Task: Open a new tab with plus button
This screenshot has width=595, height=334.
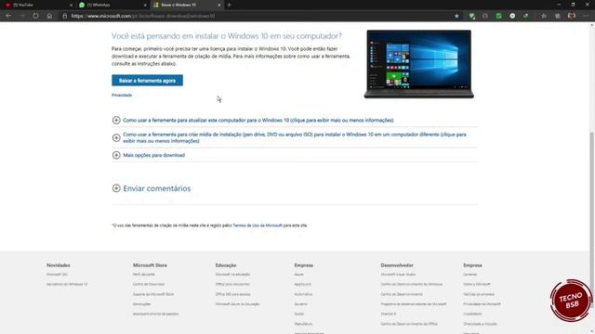Action: pyautogui.click(x=230, y=5)
